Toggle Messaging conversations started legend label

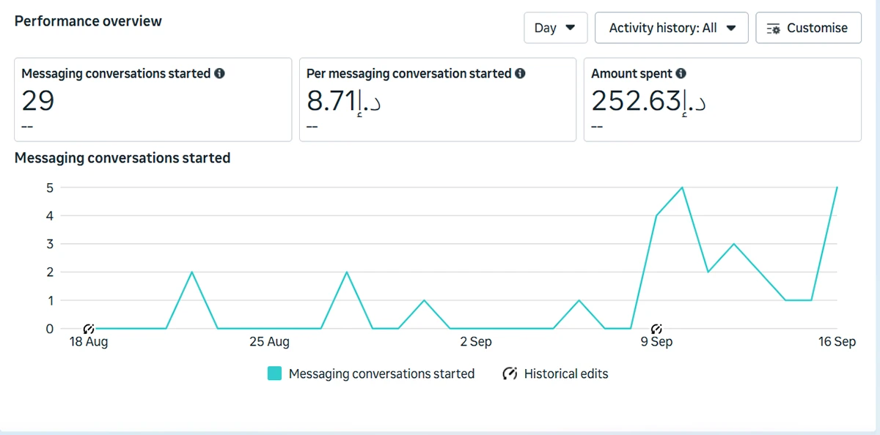pos(381,373)
